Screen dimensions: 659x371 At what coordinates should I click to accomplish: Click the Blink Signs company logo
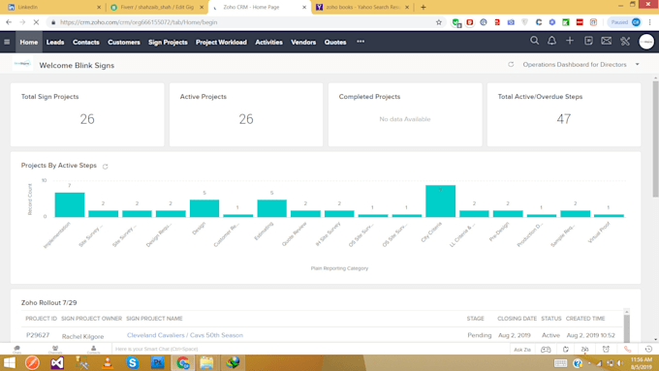[22, 64]
